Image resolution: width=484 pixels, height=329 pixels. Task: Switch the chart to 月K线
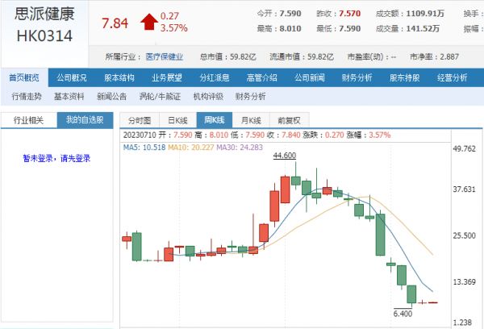(x=252, y=119)
